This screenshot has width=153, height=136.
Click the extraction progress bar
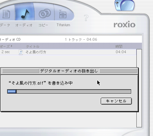pos(69,91)
